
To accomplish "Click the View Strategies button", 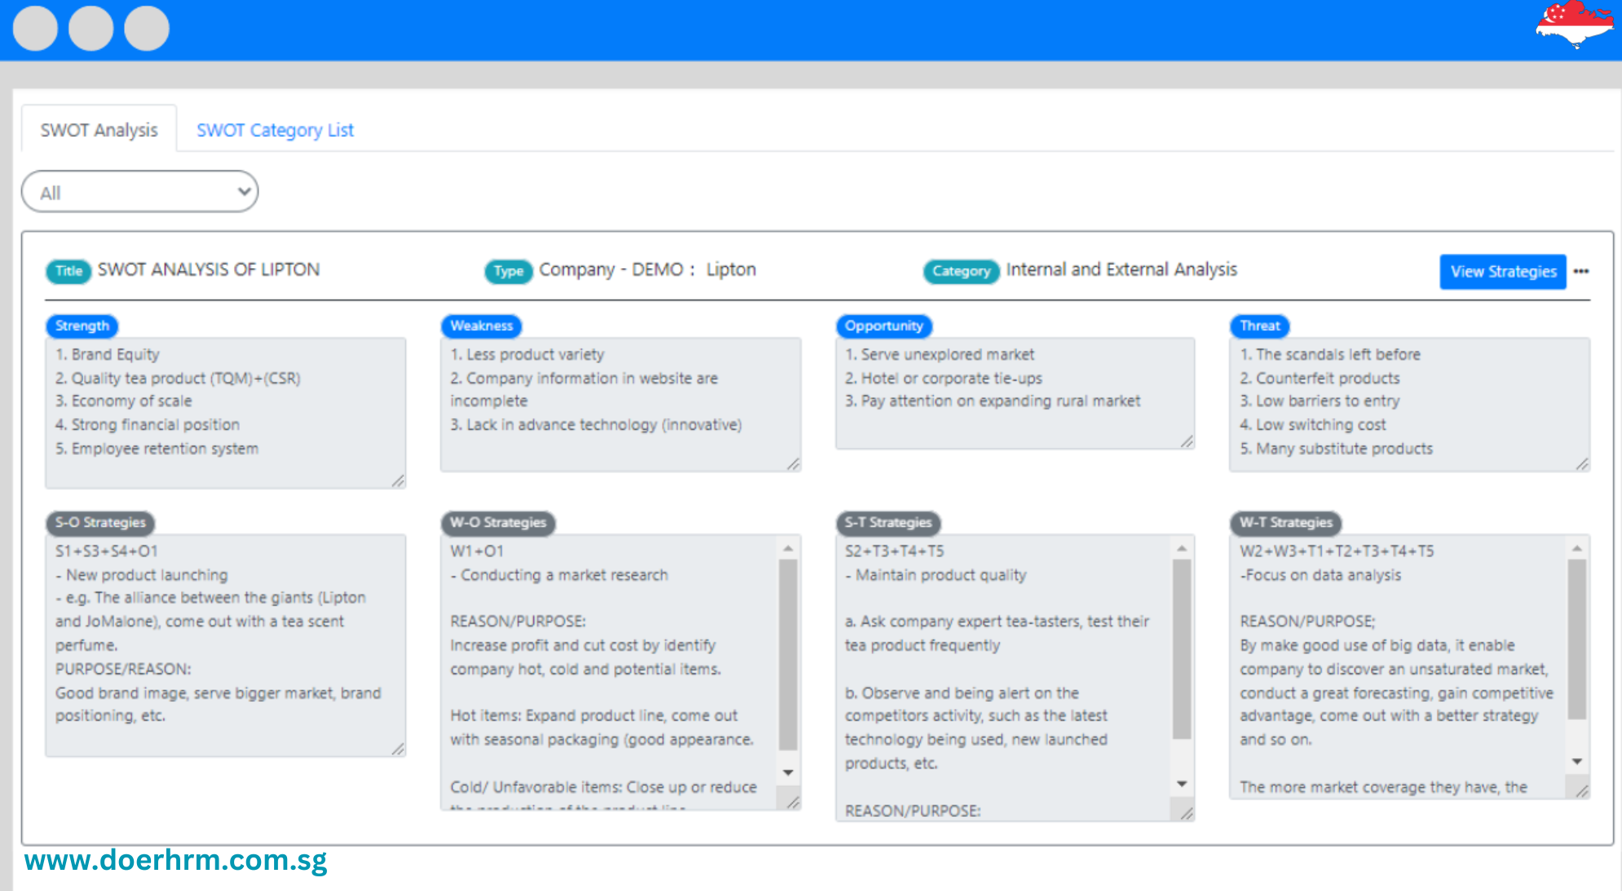I will (1502, 271).
